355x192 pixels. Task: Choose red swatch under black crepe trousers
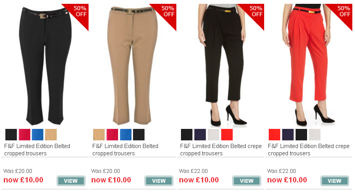coord(227,135)
